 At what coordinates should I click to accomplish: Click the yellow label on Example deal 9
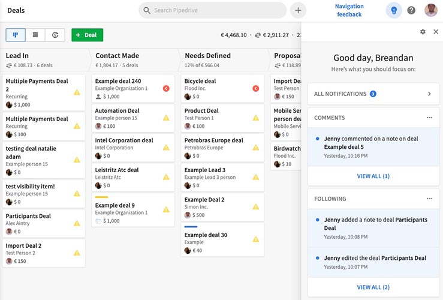point(102,197)
